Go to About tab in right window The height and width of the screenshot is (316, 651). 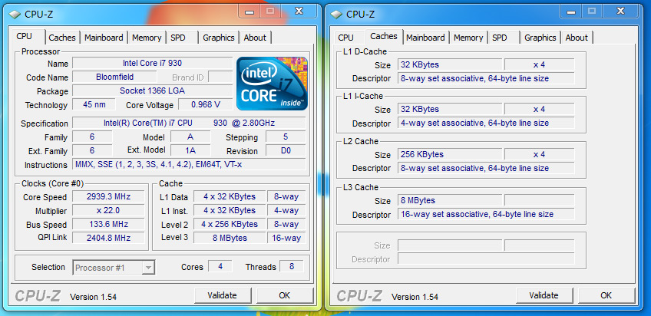coord(577,38)
